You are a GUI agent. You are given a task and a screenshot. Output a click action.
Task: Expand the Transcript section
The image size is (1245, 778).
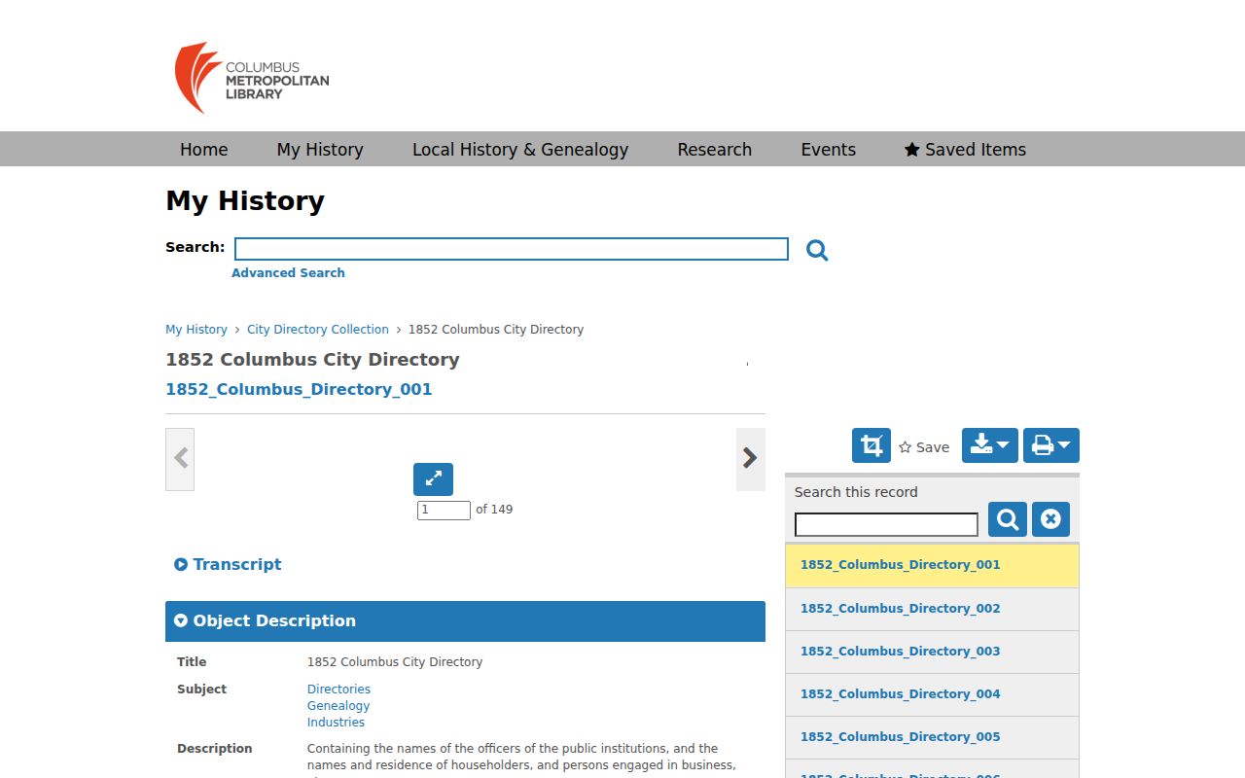pyautogui.click(x=228, y=564)
